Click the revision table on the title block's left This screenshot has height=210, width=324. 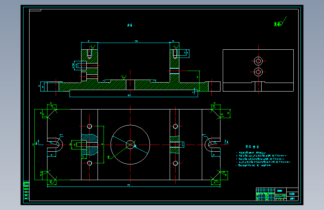pos(265,194)
